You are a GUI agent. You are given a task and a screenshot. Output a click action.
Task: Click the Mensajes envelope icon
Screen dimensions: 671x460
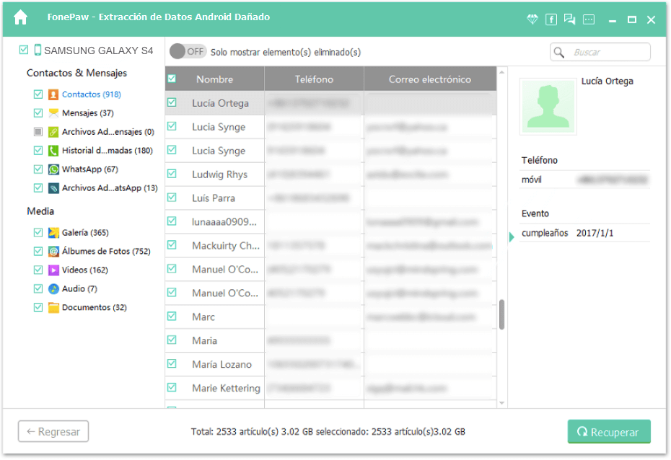[53, 113]
